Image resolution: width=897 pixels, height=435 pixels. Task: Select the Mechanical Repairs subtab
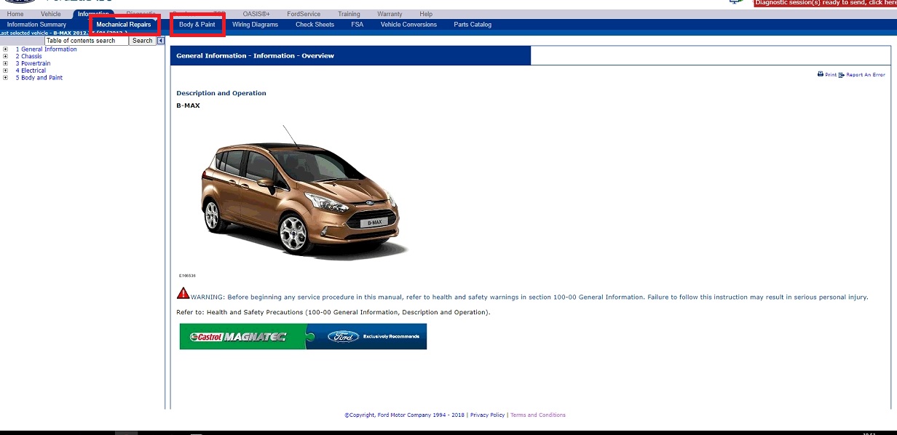124,25
